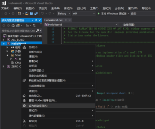Click the Visual Studio logo icon

(x=4, y=3)
